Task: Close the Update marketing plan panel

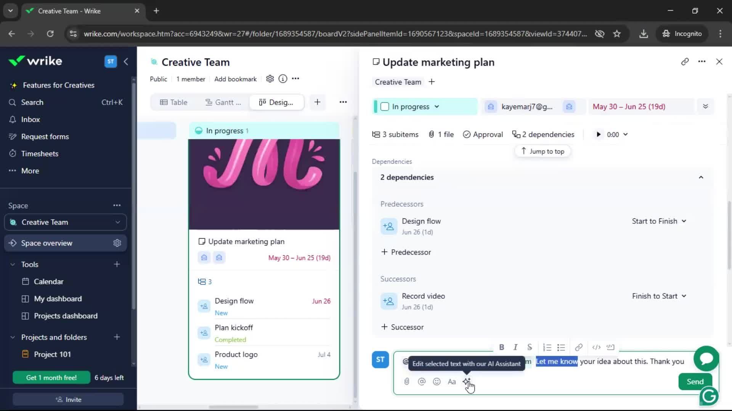Action: 719,62
